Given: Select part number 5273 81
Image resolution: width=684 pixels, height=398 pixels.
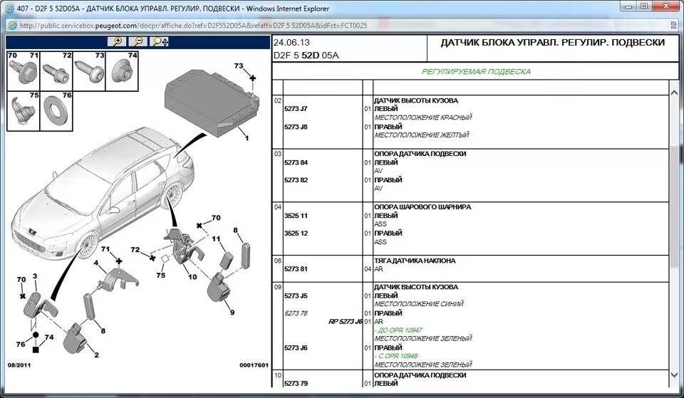Looking at the screenshot, I should (296, 269).
